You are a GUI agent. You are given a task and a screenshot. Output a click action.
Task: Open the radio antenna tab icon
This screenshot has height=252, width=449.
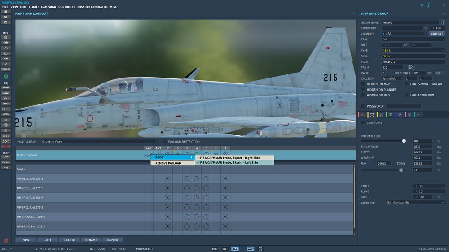tap(409, 115)
